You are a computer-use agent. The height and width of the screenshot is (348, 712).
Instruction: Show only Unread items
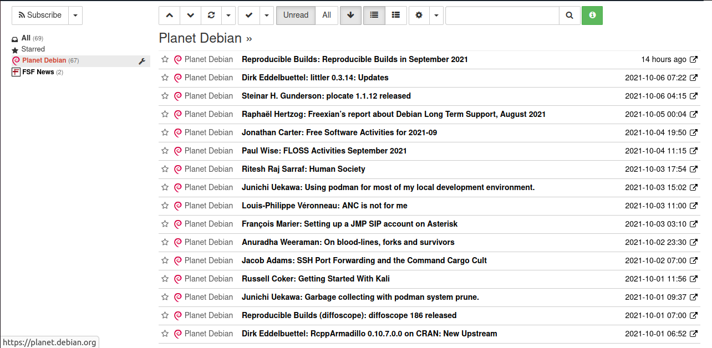click(x=296, y=16)
